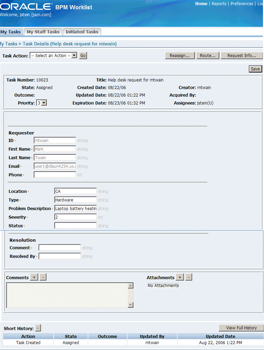
Task: Click the Task Created history cell
Action: click(x=28, y=342)
